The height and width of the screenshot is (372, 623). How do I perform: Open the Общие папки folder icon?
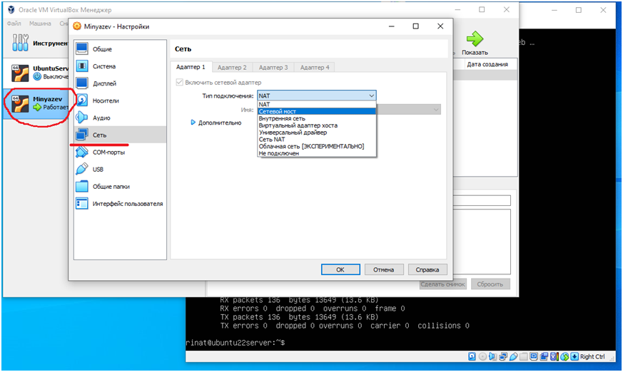pyautogui.click(x=82, y=186)
